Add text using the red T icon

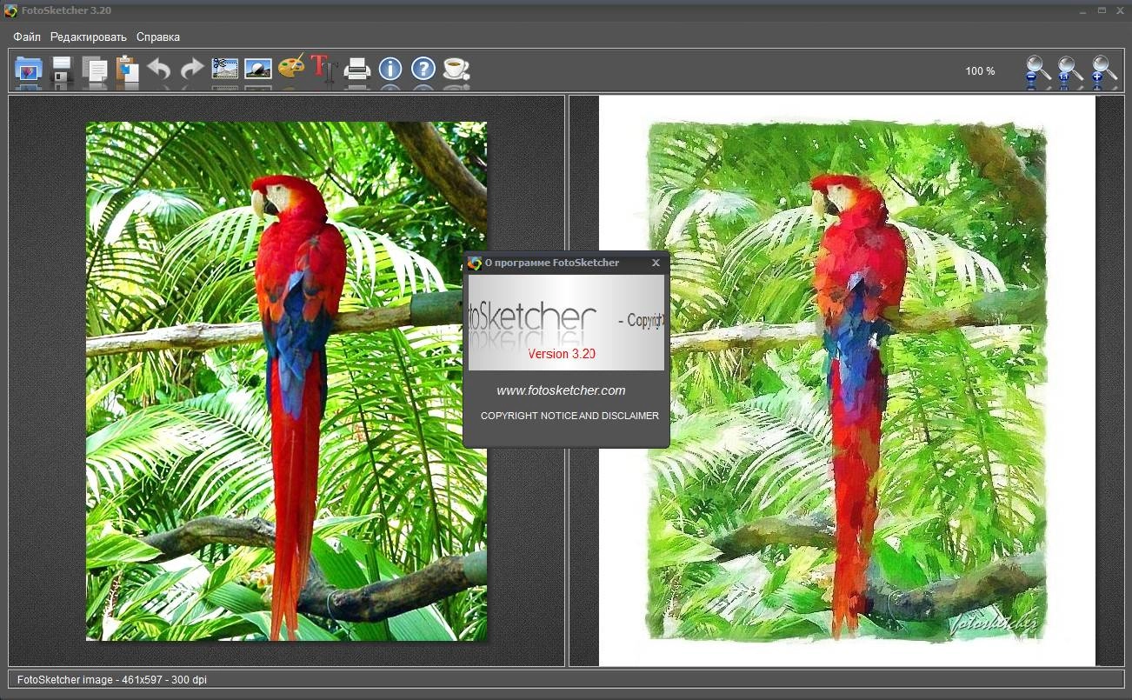(323, 69)
